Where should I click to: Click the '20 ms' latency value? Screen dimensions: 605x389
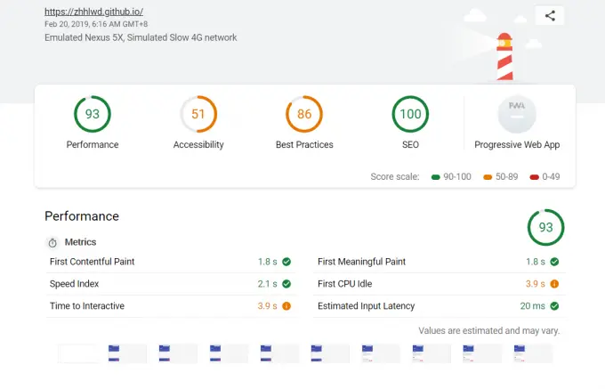pyautogui.click(x=532, y=306)
